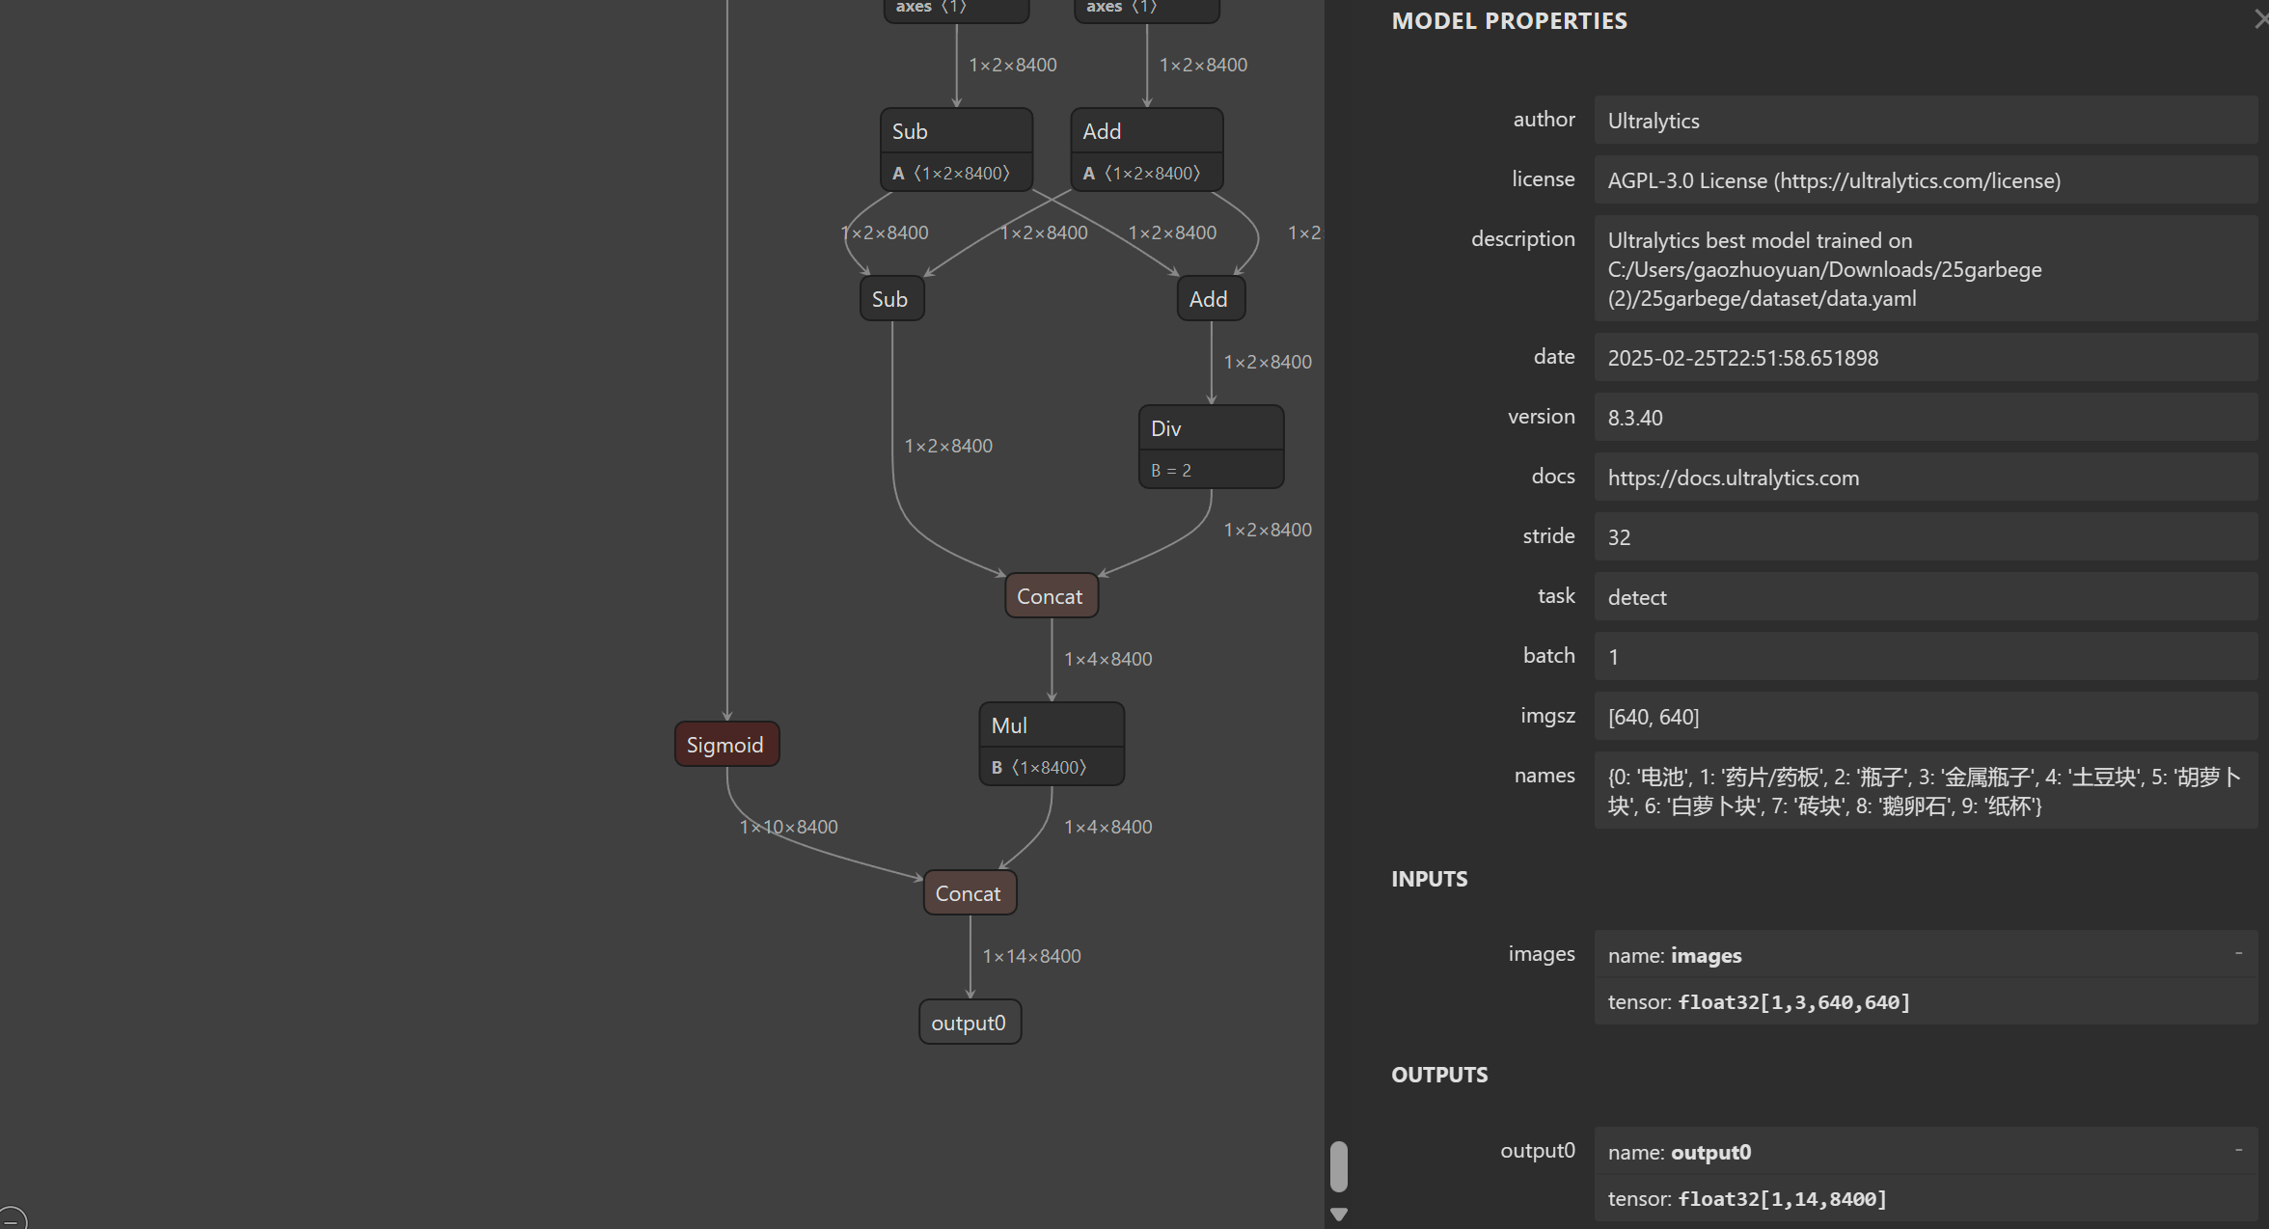
Task: Click the output0 graph output node
Action: pyautogui.click(x=969, y=1023)
